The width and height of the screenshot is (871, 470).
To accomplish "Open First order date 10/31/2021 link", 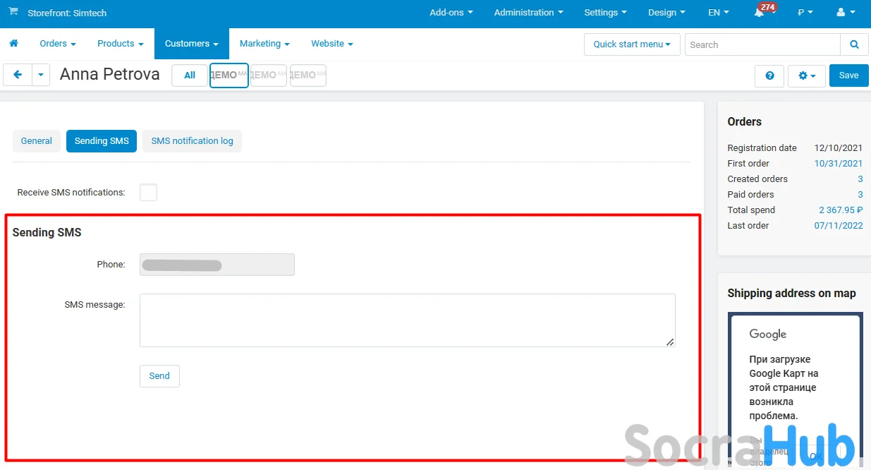I will pos(839,164).
